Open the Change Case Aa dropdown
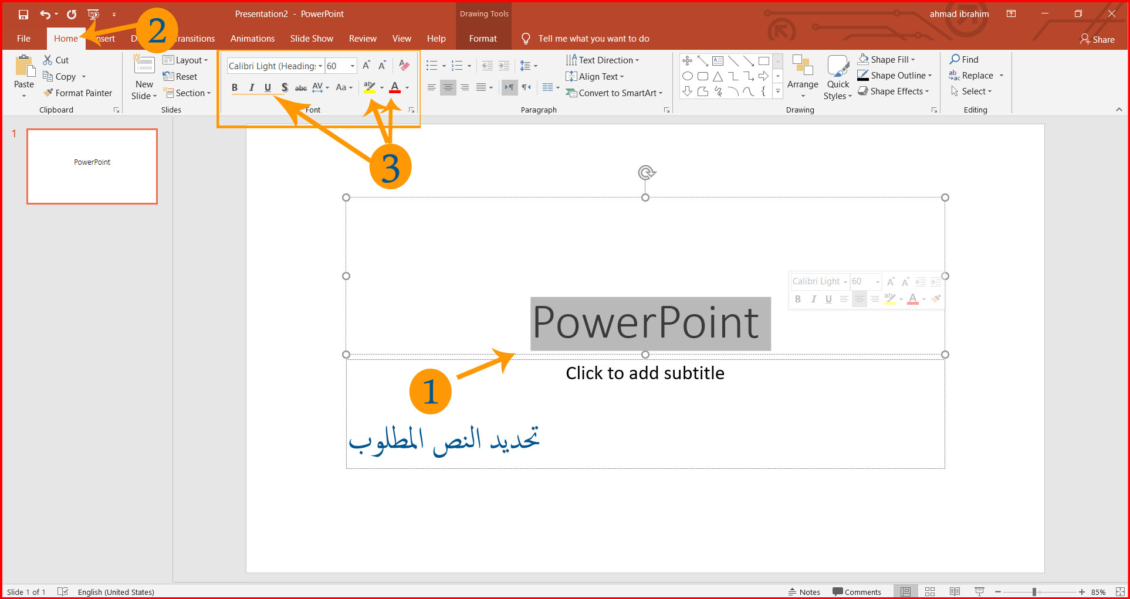 344,87
